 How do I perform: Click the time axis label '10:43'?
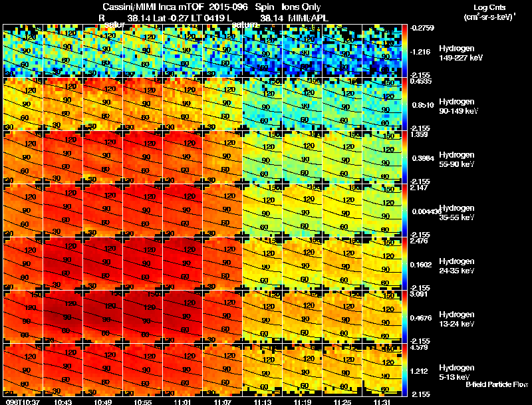pyautogui.click(x=63, y=402)
